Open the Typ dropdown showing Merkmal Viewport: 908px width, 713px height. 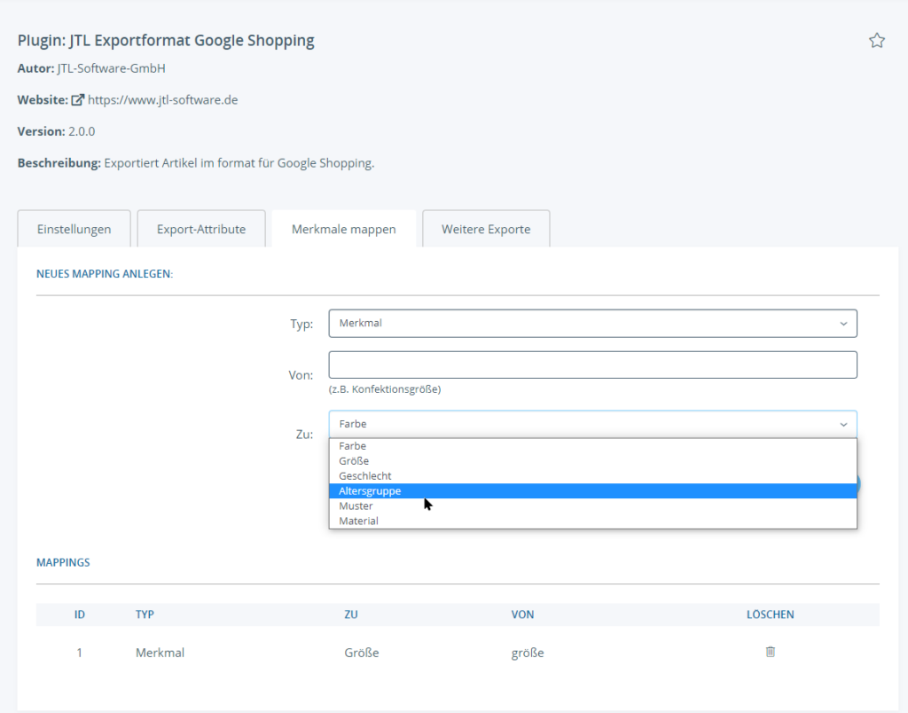[x=592, y=324]
